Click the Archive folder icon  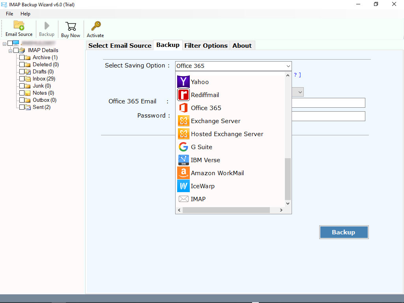click(x=28, y=58)
